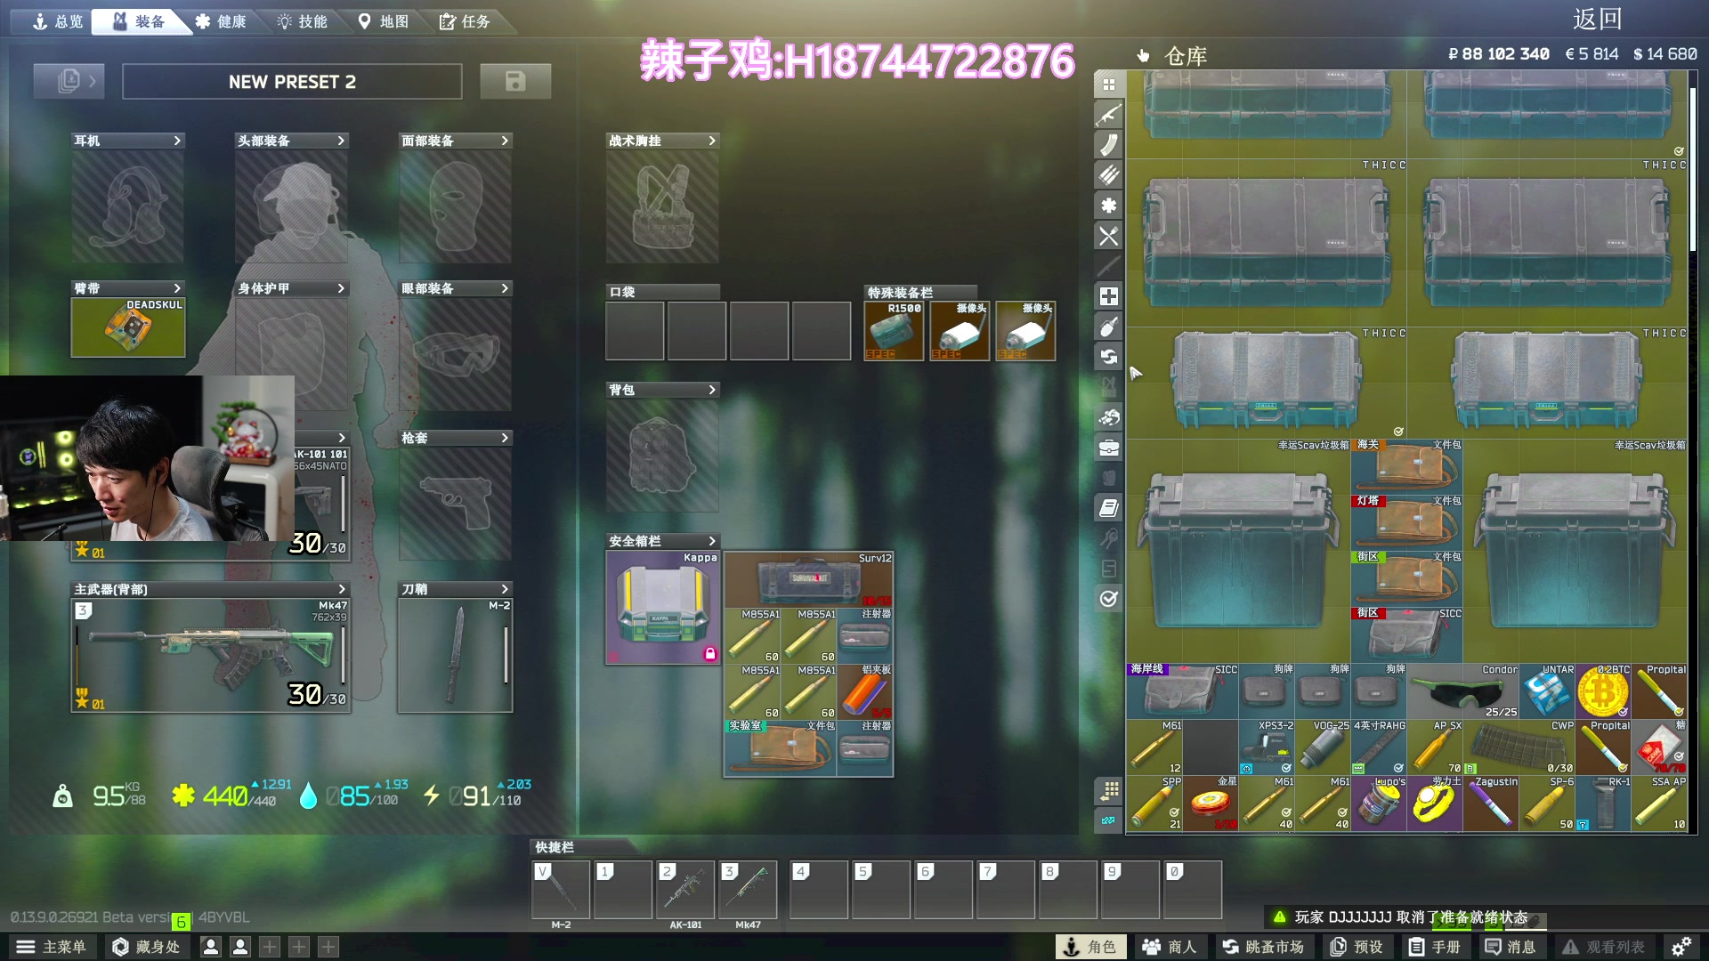Select the Lupo's item in stash
Image resolution: width=1709 pixels, height=961 pixels.
click(x=1379, y=804)
